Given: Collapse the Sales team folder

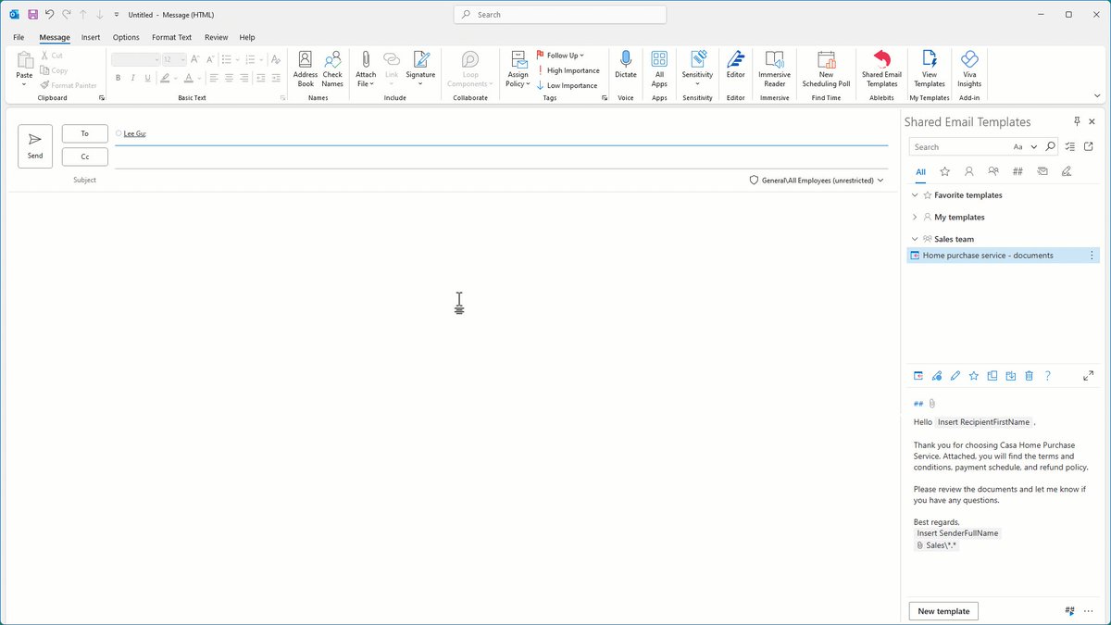Looking at the screenshot, I should pyautogui.click(x=916, y=239).
